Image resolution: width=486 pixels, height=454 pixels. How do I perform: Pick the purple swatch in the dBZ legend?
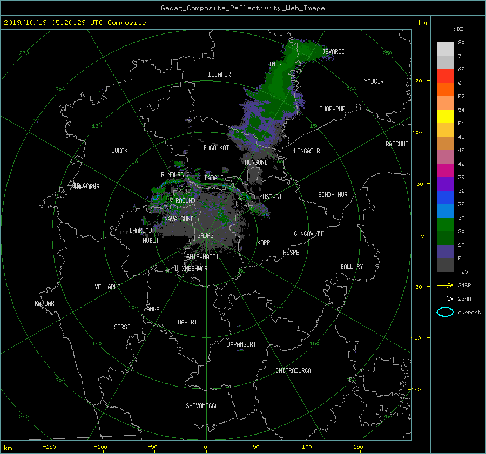click(445, 184)
